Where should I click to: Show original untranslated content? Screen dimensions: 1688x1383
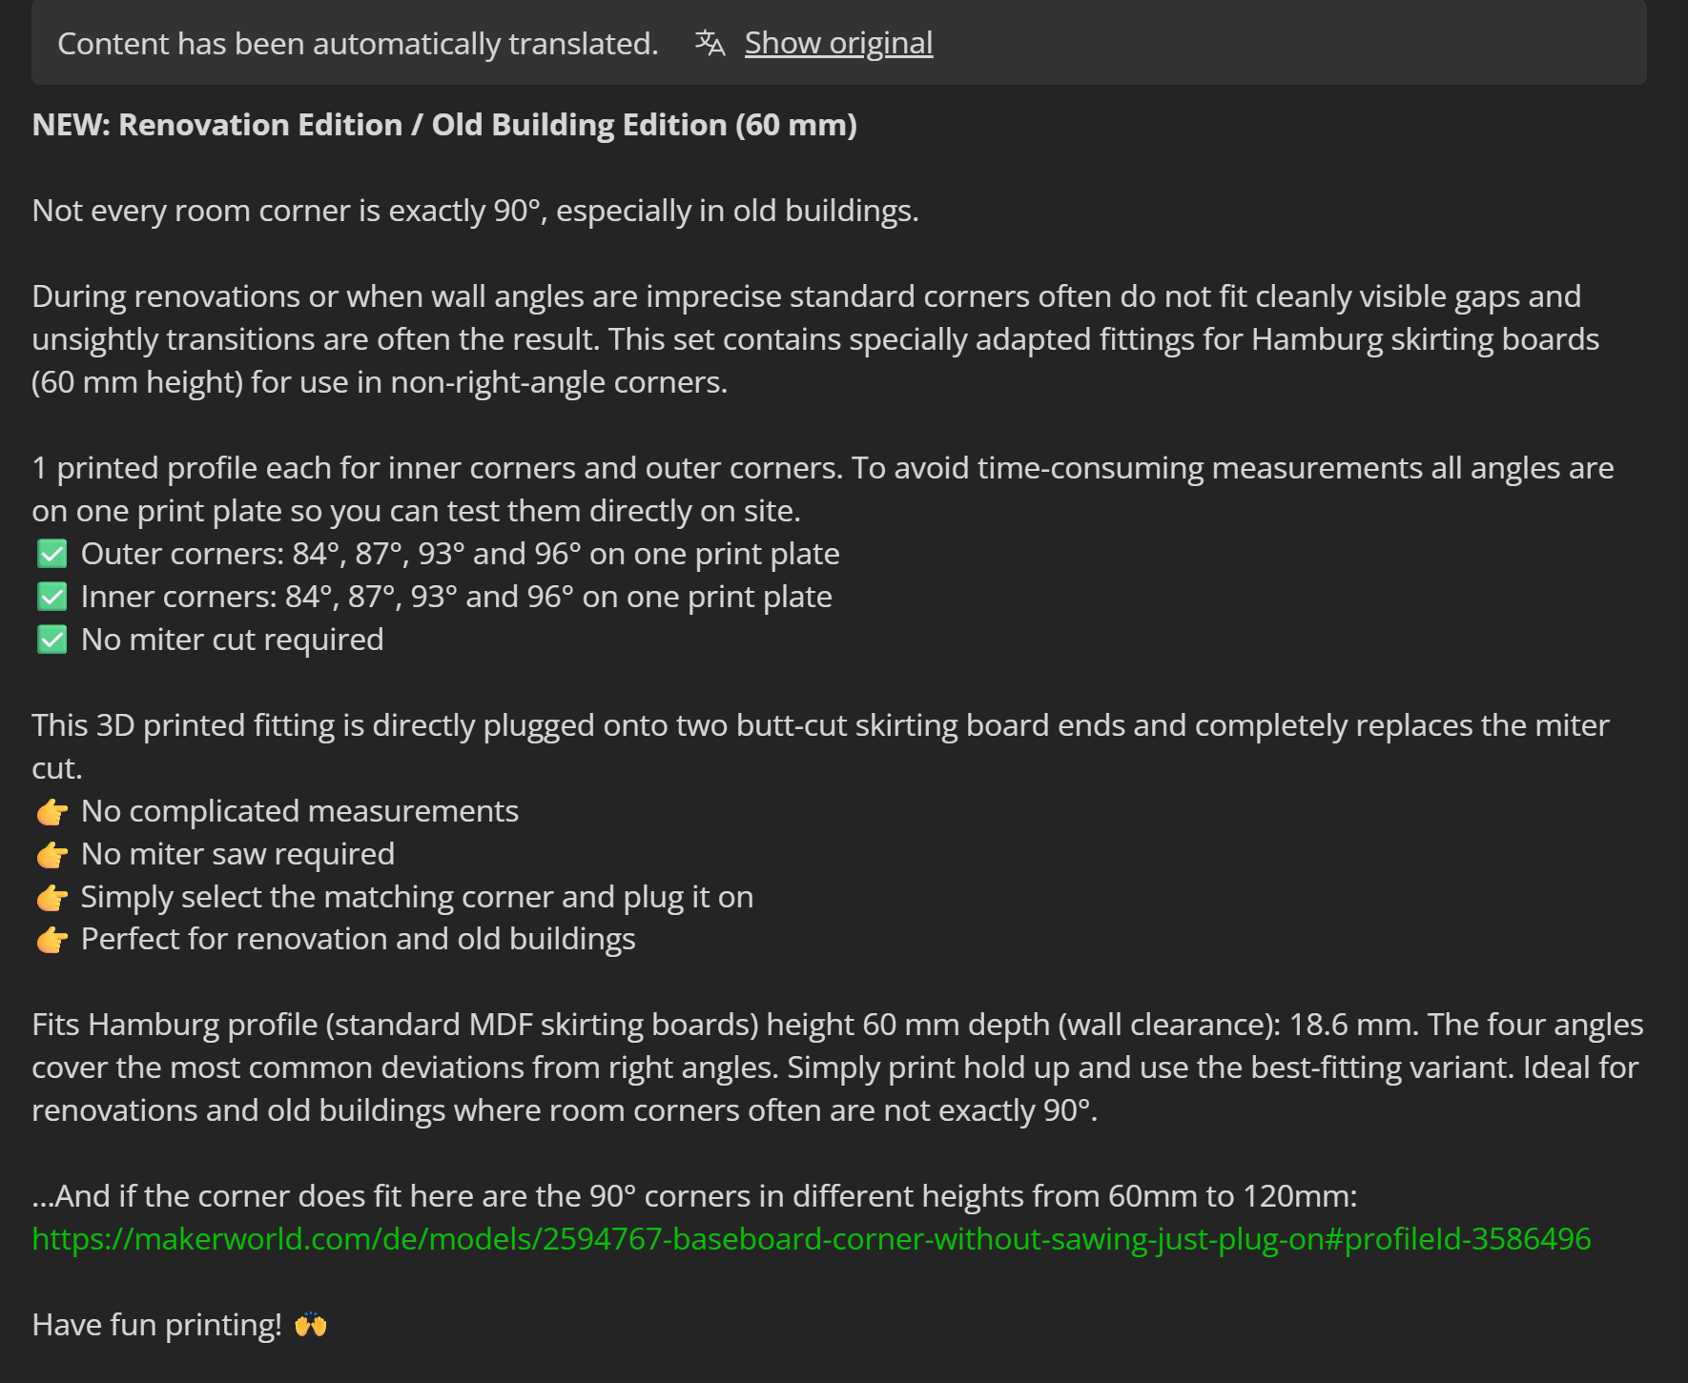pyautogui.click(x=838, y=43)
